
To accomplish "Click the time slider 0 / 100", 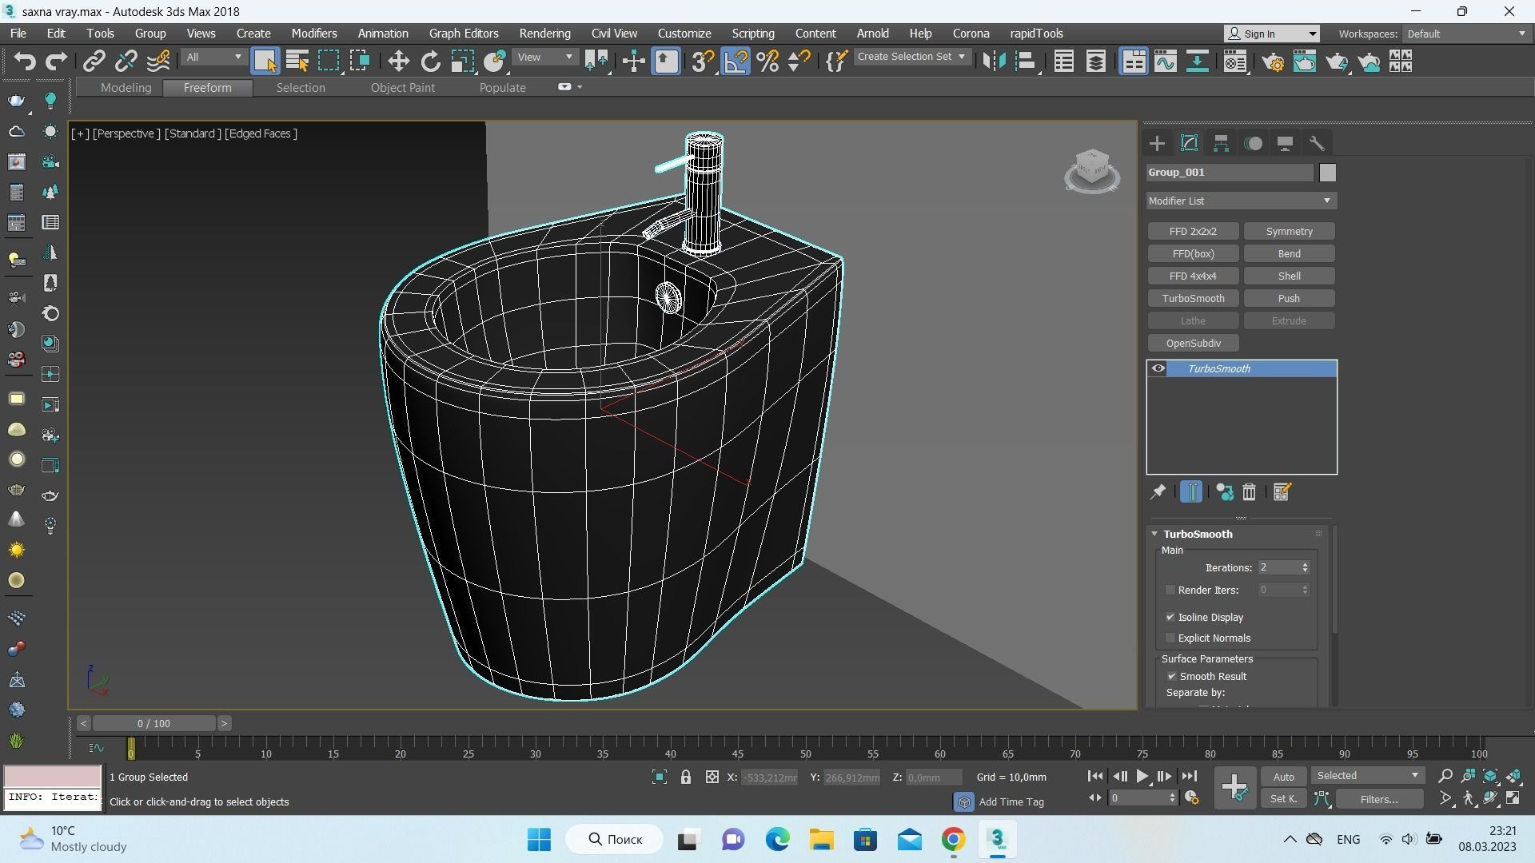I will coord(153,723).
